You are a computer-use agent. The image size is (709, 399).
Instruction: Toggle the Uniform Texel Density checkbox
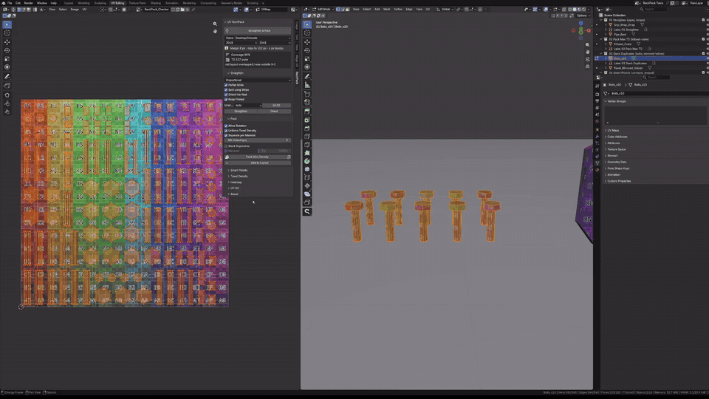tap(226, 130)
